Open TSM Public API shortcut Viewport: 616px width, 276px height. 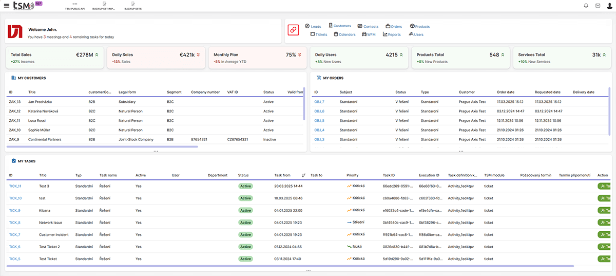click(x=75, y=6)
